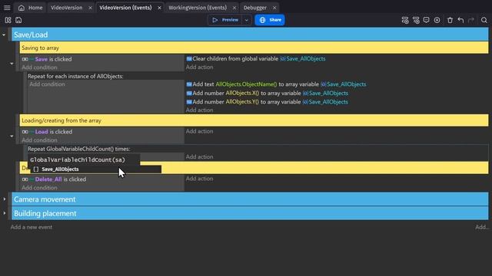Screen dimensions: 492x276
Task: Add a new event at bottom
Action: click(32, 227)
